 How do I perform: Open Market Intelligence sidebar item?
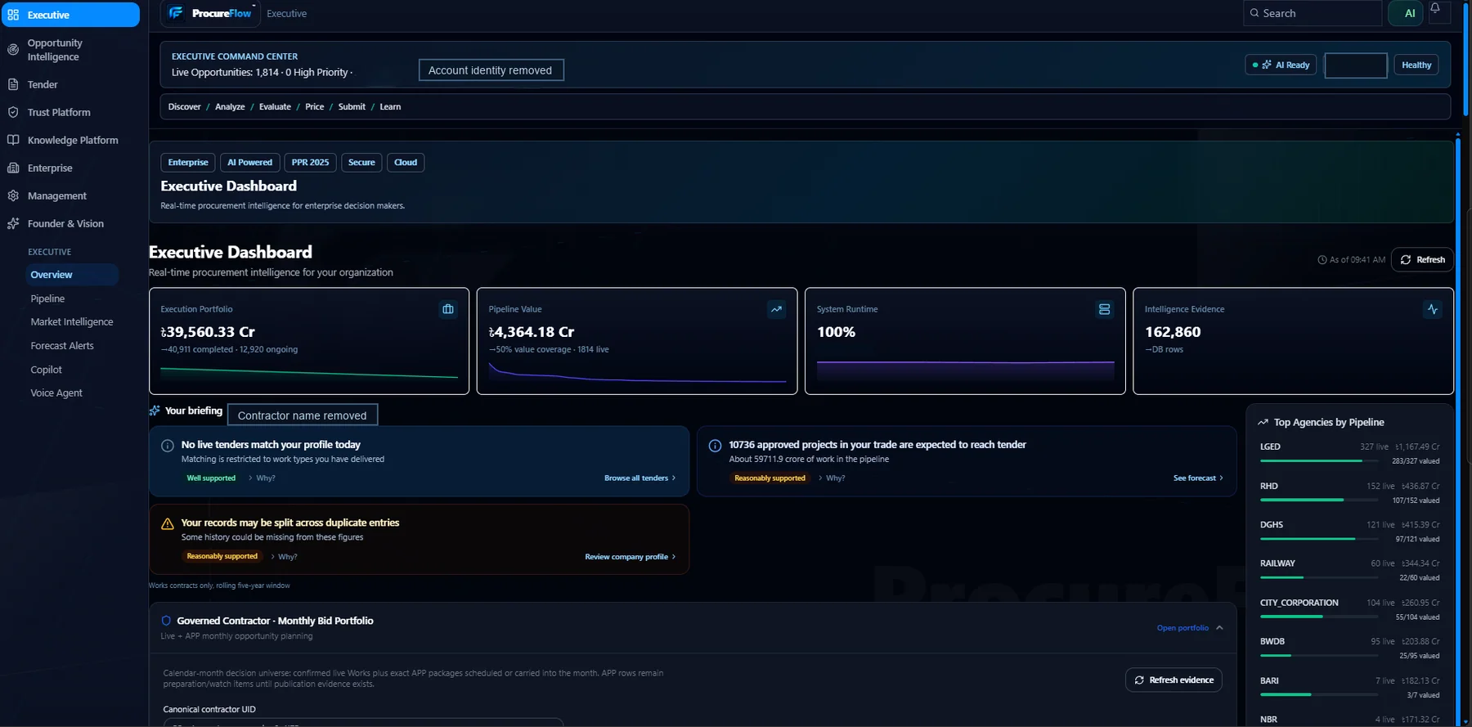tap(72, 322)
